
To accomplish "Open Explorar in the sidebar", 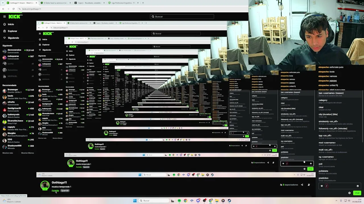I will (x=13, y=31).
